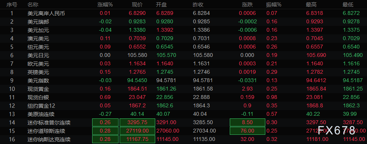Select the 欧元美元 row name

(x=38, y=63)
